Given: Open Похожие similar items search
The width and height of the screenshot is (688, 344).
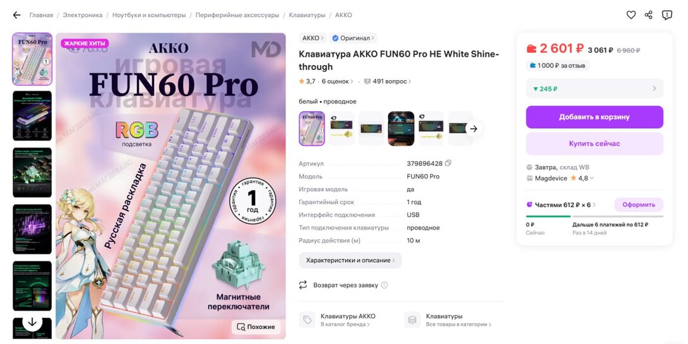Looking at the screenshot, I should [x=256, y=327].
